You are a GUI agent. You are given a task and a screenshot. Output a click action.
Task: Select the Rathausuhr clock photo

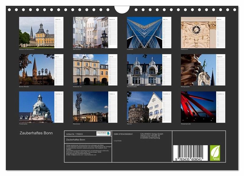tap(198, 32)
